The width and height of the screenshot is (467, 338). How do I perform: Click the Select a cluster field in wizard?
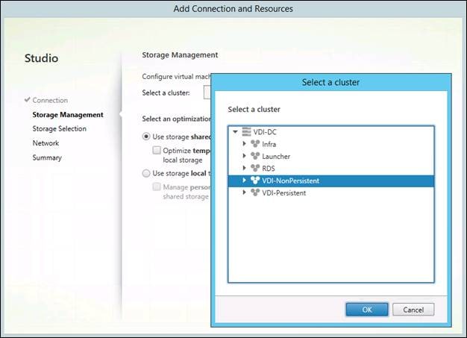207,93
